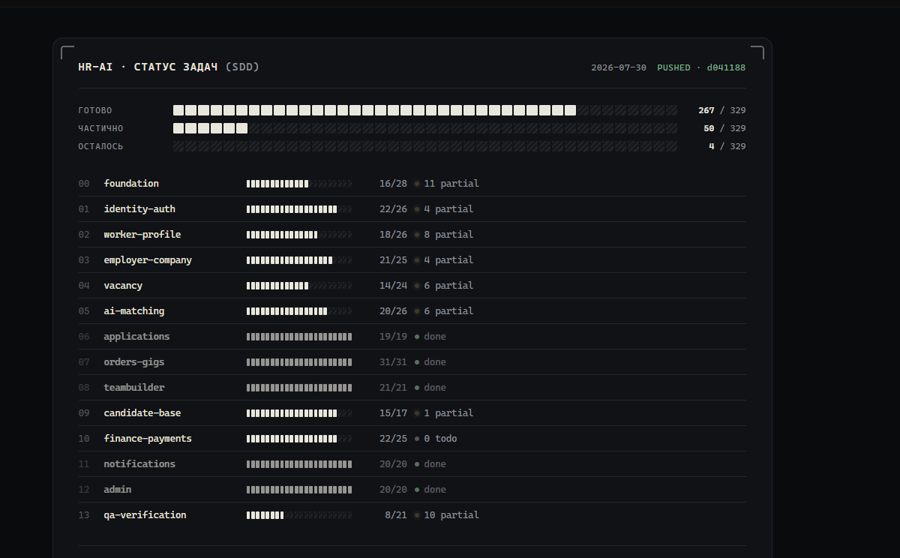The width and height of the screenshot is (900, 558).
Task: Select the worker-profile row name
Action: (142, 235)
